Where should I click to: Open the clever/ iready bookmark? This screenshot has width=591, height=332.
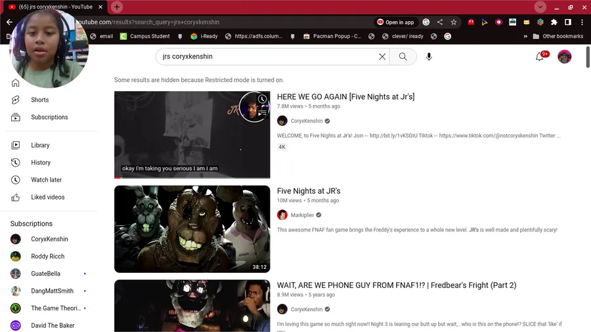coord(403,37)
